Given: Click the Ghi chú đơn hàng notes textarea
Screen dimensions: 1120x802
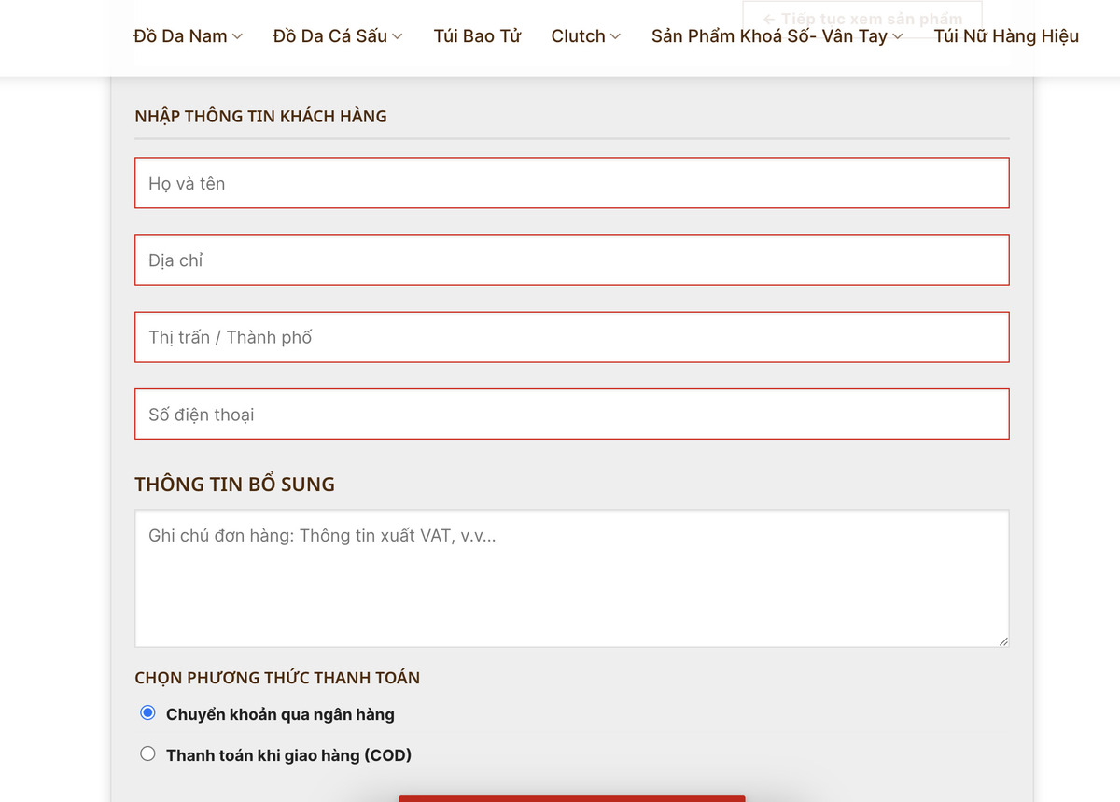Looking at the screenshot, I should point(571,578).
